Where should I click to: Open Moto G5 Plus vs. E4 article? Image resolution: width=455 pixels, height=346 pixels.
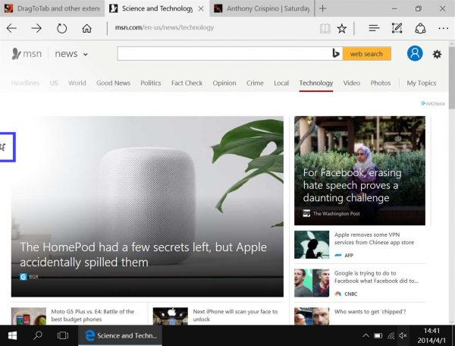pos(93,315)
